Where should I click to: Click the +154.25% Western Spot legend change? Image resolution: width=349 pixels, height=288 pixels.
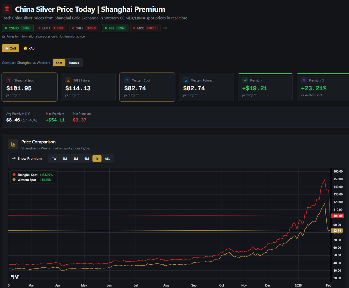(45, 180)
